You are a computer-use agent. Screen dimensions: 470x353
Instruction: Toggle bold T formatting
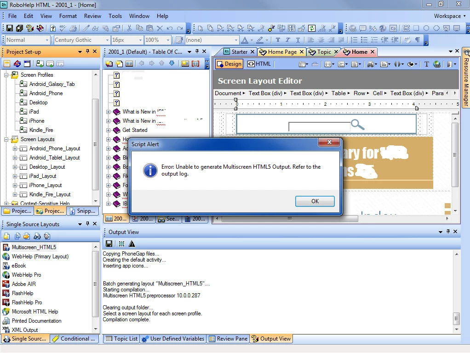(278, 40)
